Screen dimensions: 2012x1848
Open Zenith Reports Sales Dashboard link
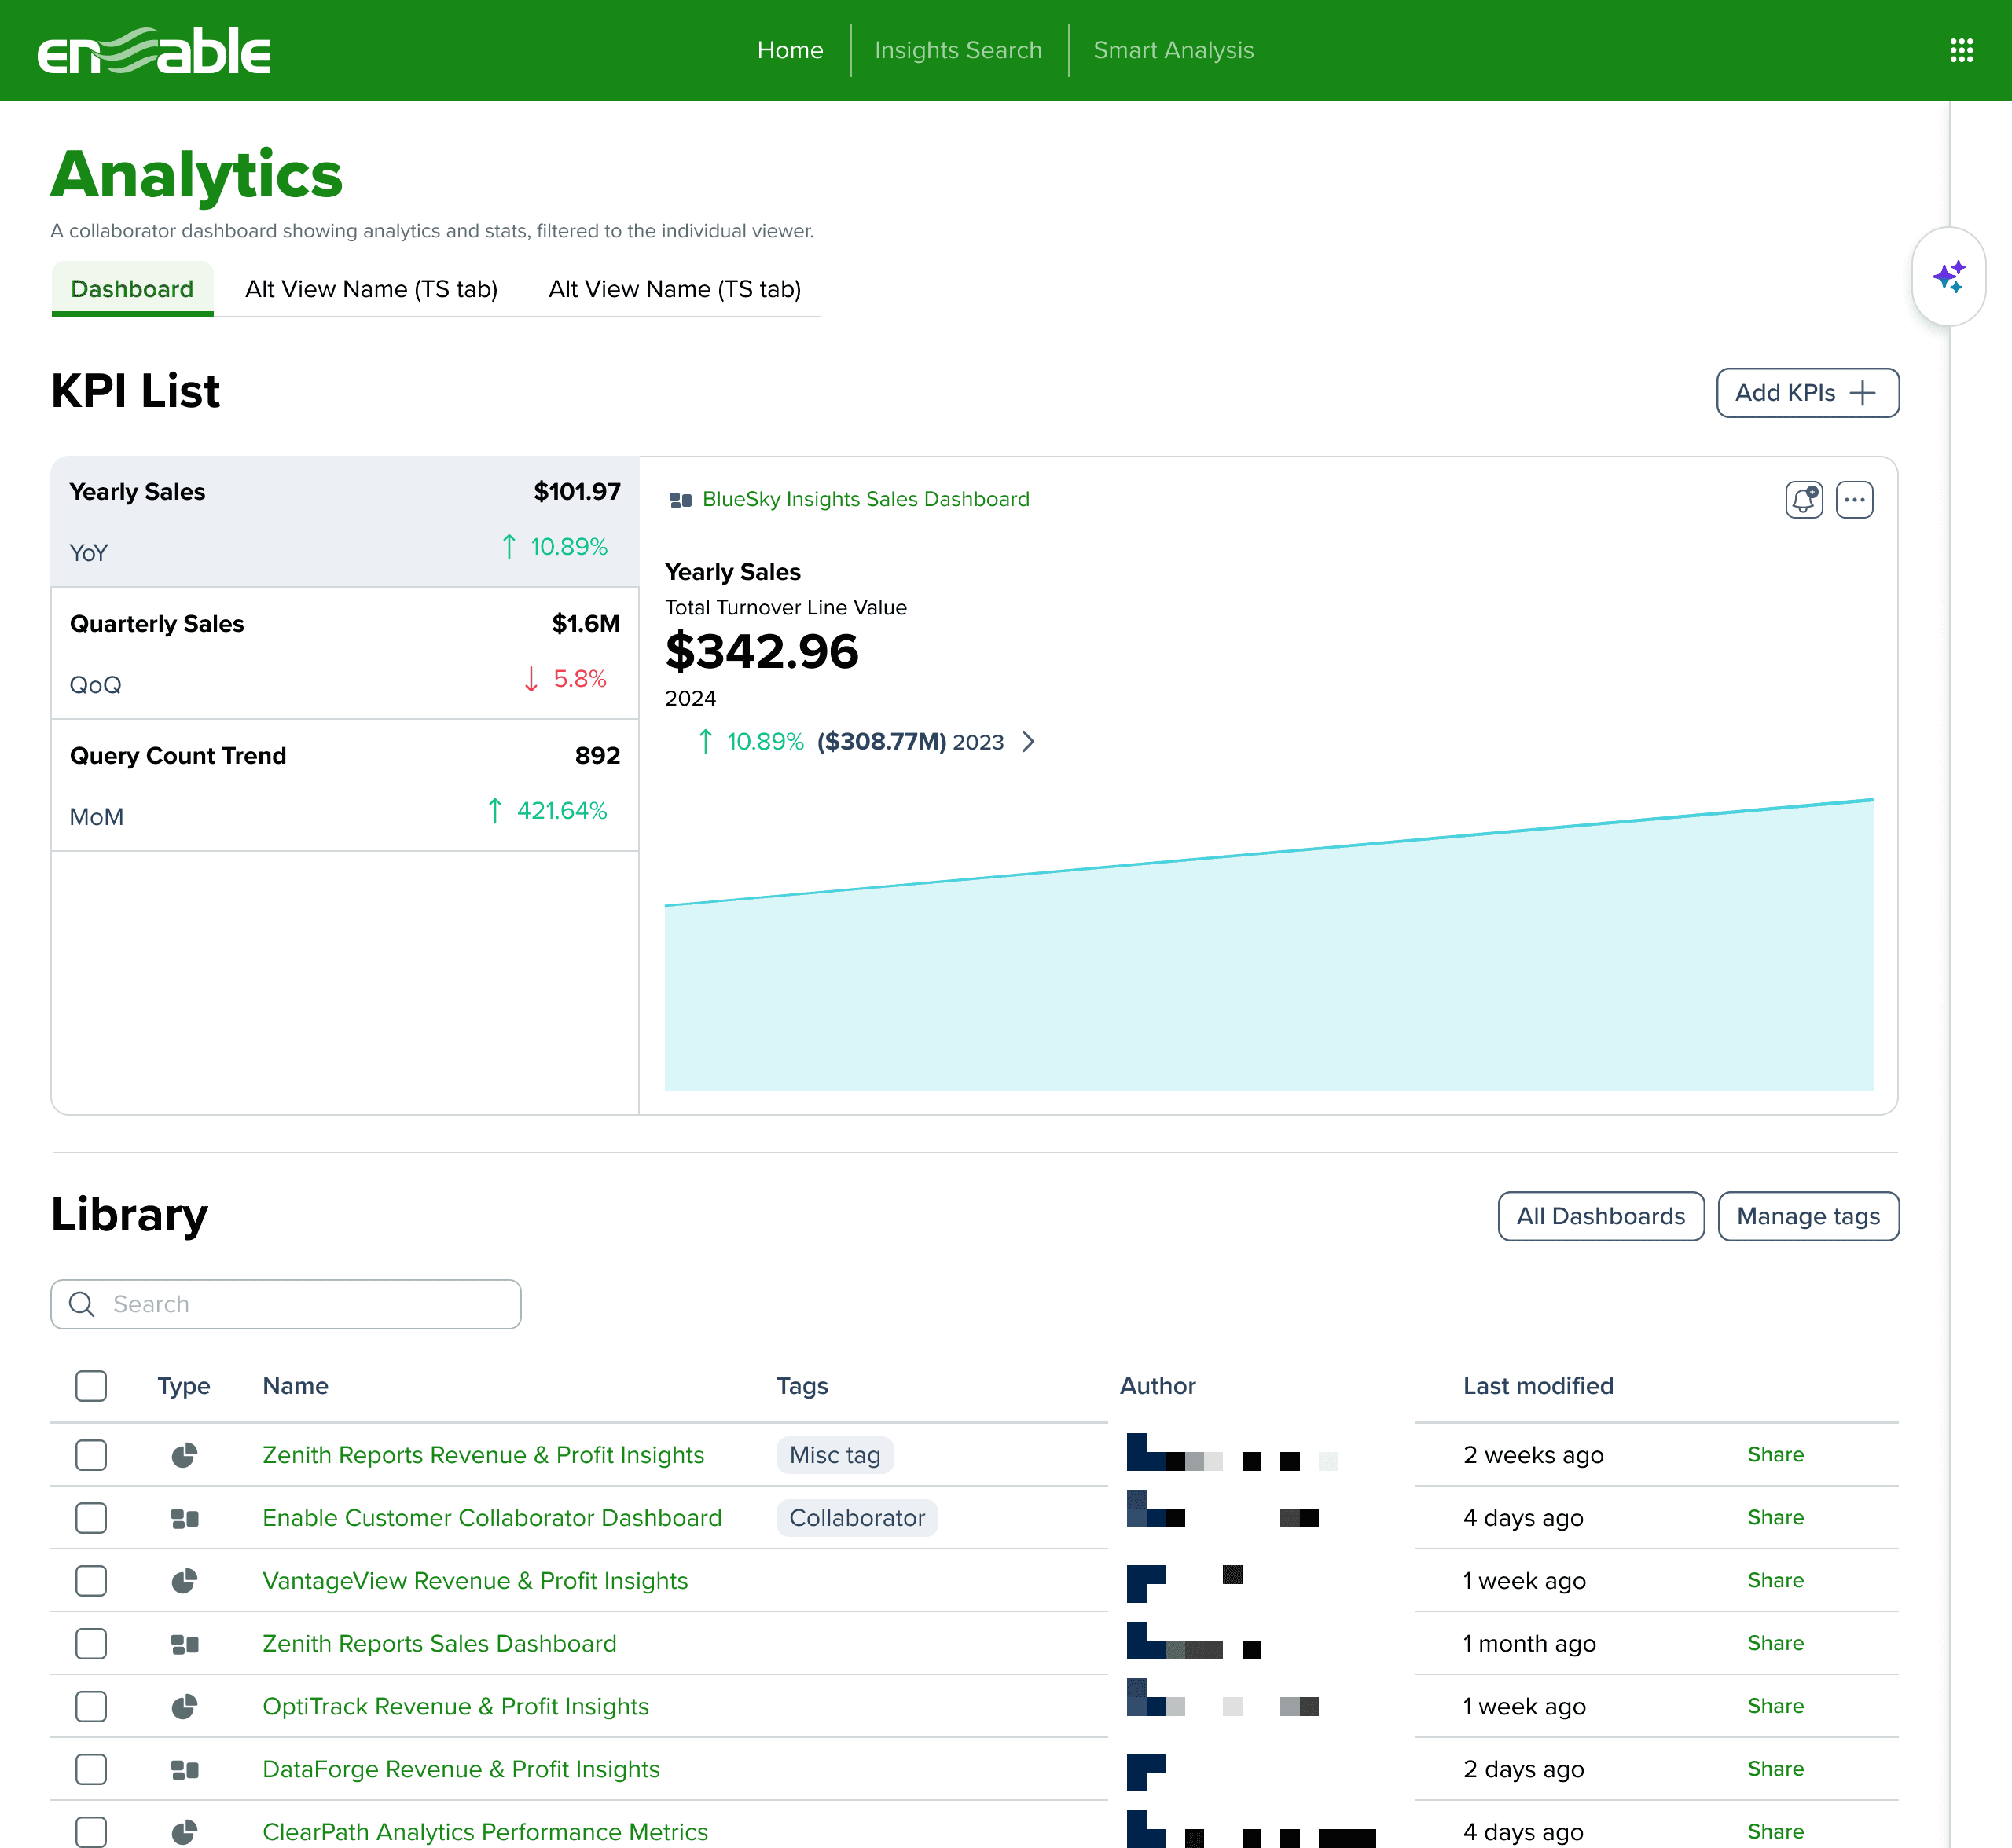tap(439, 1644)
